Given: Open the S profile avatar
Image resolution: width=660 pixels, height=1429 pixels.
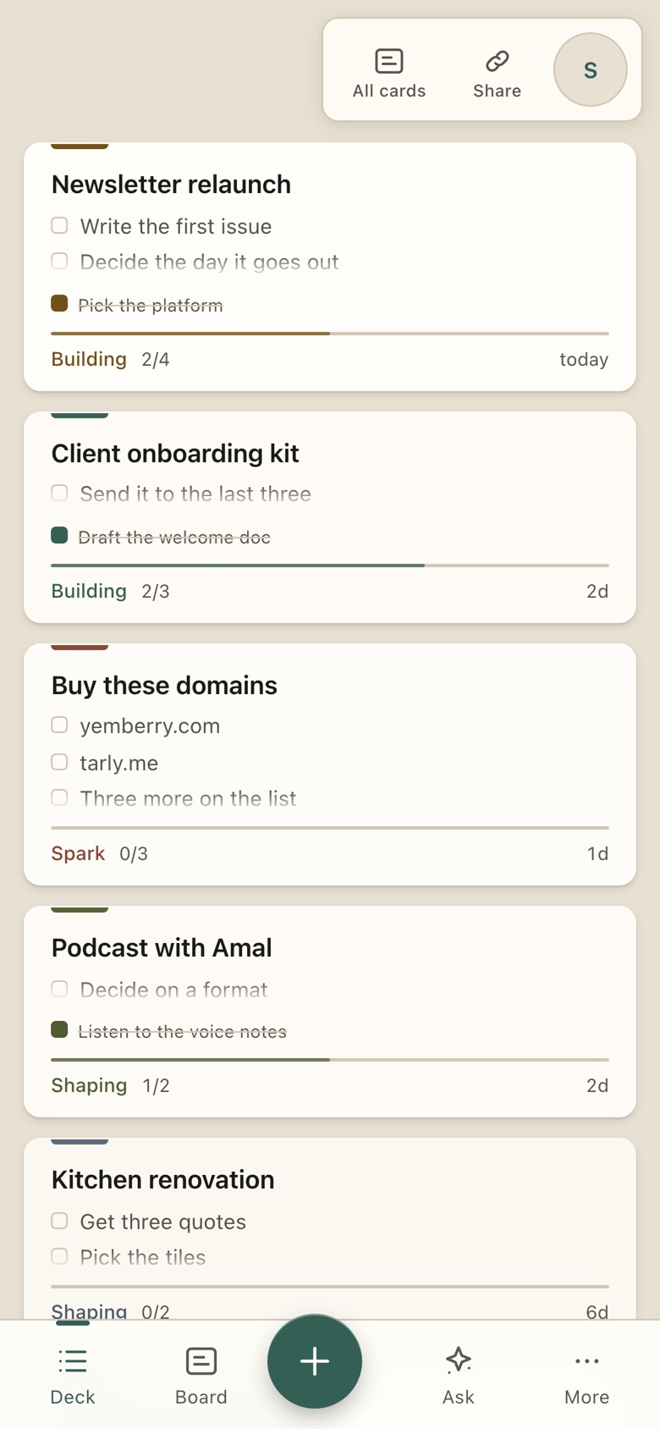Looking at the screenshot, I should click(591, 69).
